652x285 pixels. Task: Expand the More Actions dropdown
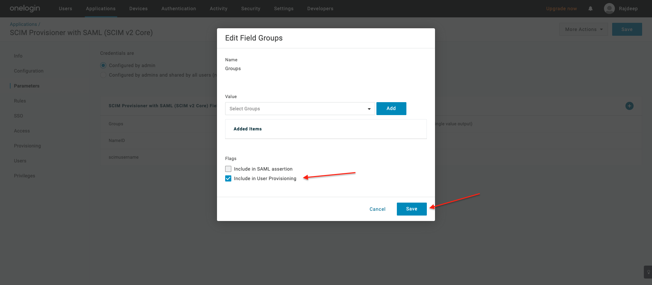coord(583,30)
